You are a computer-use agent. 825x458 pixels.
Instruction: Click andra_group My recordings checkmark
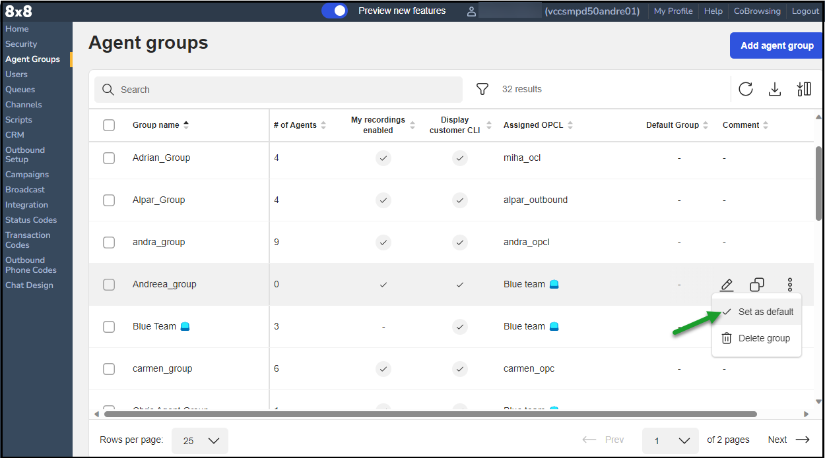point(383,243)
